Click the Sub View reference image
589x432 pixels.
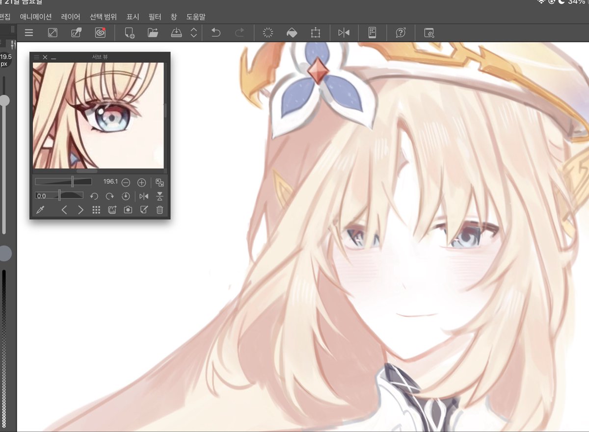[x=98, y=115]
